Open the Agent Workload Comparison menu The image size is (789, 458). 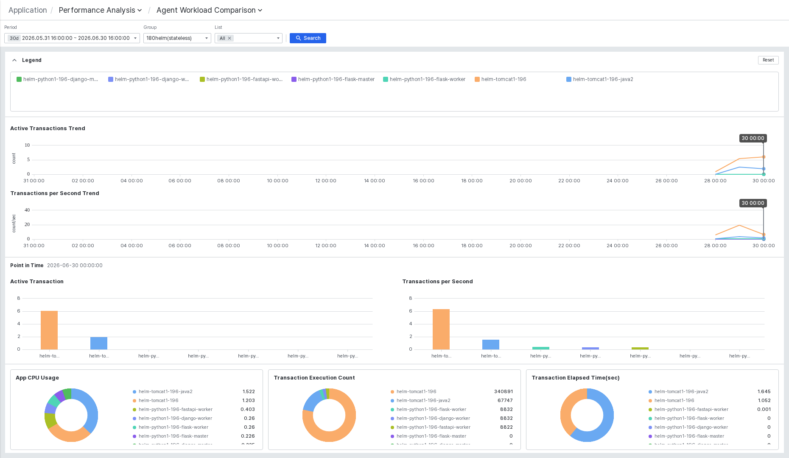[209, 10]
